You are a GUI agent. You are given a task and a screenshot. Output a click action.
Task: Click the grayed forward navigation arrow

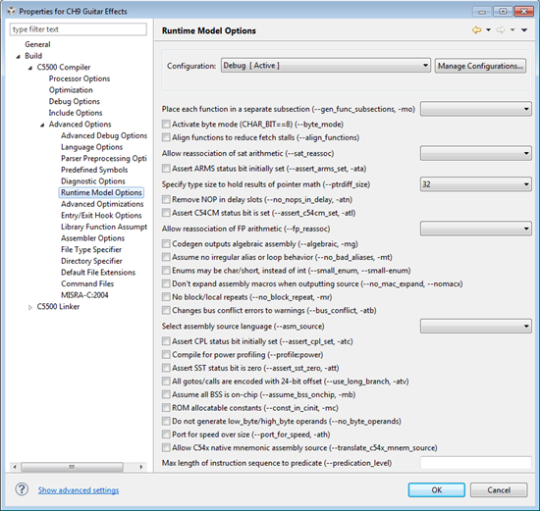[x=501, y=30]
